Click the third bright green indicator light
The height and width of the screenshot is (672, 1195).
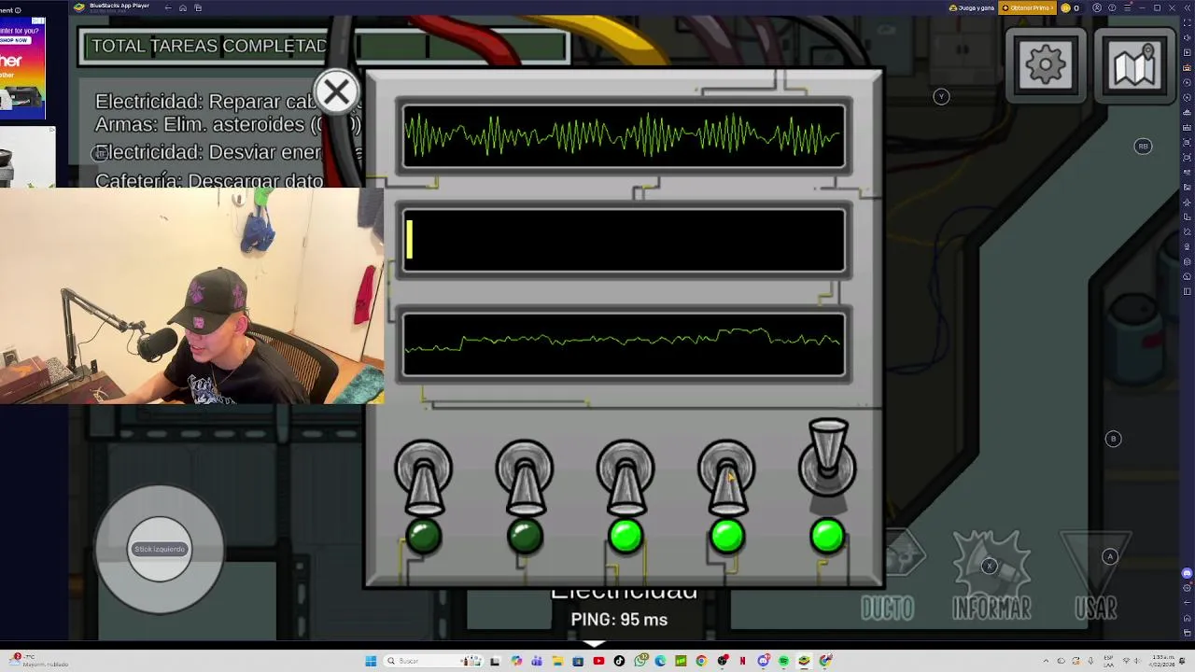point(626,537)
